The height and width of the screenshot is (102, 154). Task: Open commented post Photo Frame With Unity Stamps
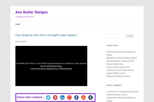[x=121, y=99]
